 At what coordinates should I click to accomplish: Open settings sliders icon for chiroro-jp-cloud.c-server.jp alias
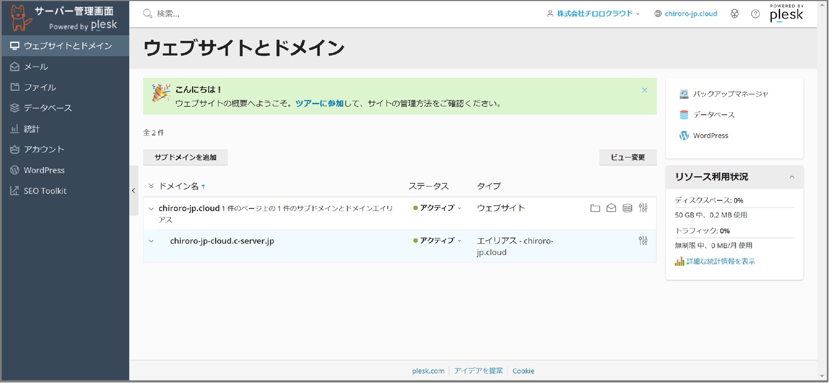tap(643, 240)
